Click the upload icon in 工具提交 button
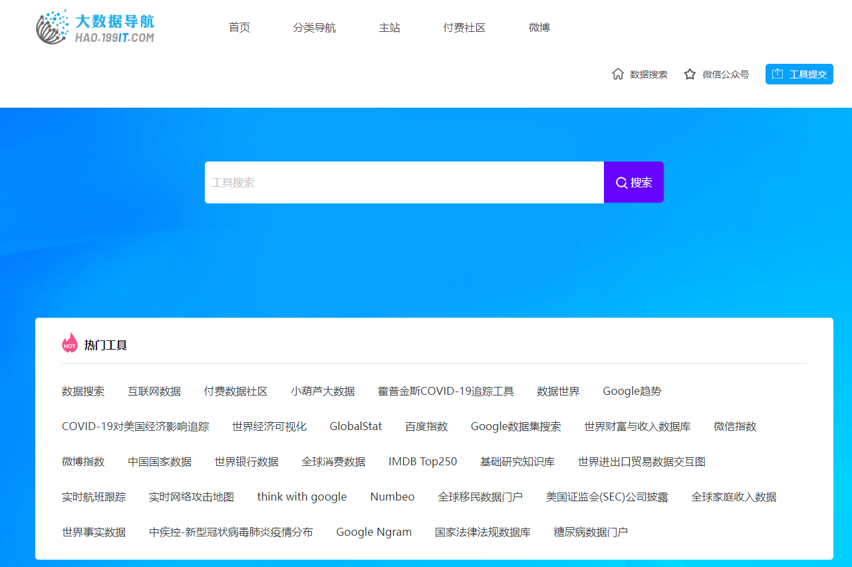This screenshot has width=852, height=567. pos(778,74)
